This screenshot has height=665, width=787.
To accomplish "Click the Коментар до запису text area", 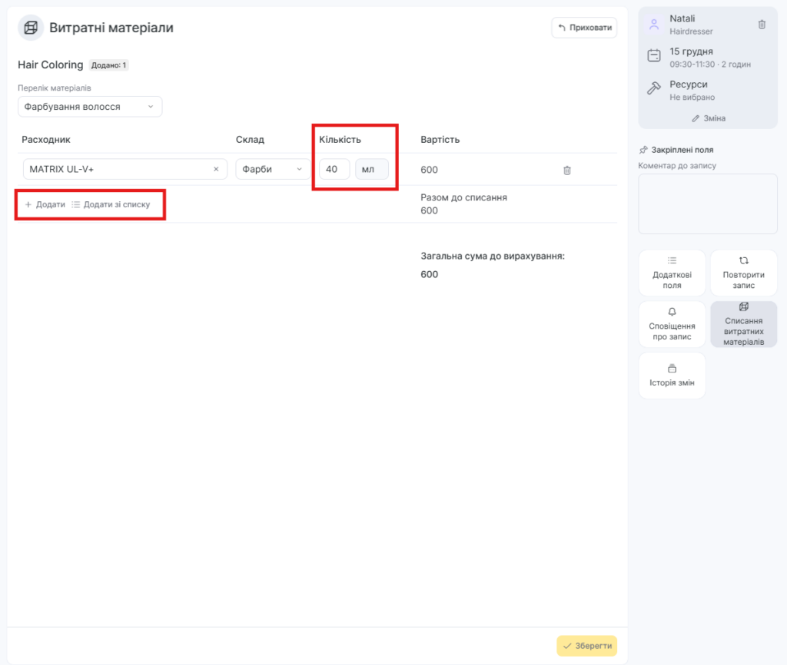I will click(708, 203).
